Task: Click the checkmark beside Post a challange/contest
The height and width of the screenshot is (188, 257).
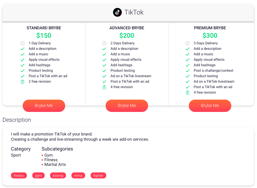Action: point(187,71)
